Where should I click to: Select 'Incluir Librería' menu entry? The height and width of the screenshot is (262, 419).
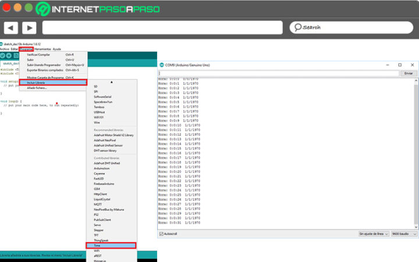52,83
